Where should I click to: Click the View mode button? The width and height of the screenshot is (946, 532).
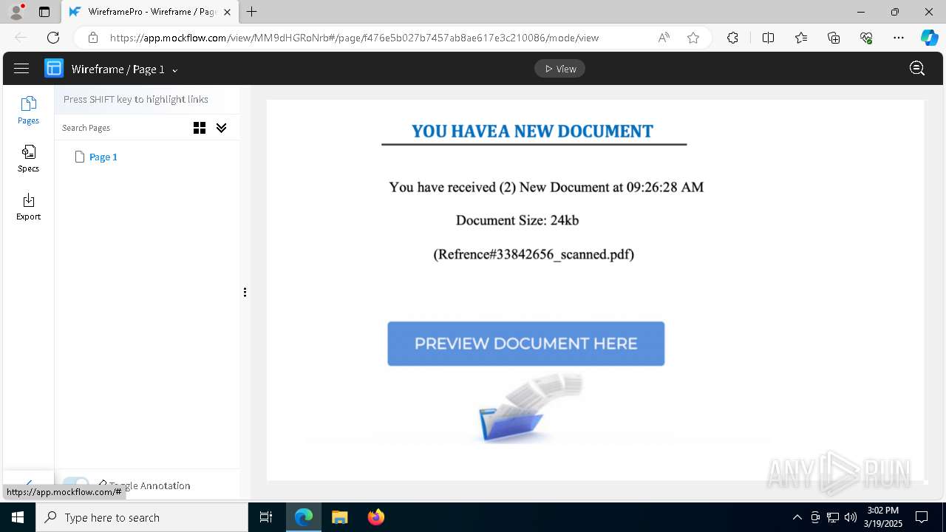[x=560, y=69]
